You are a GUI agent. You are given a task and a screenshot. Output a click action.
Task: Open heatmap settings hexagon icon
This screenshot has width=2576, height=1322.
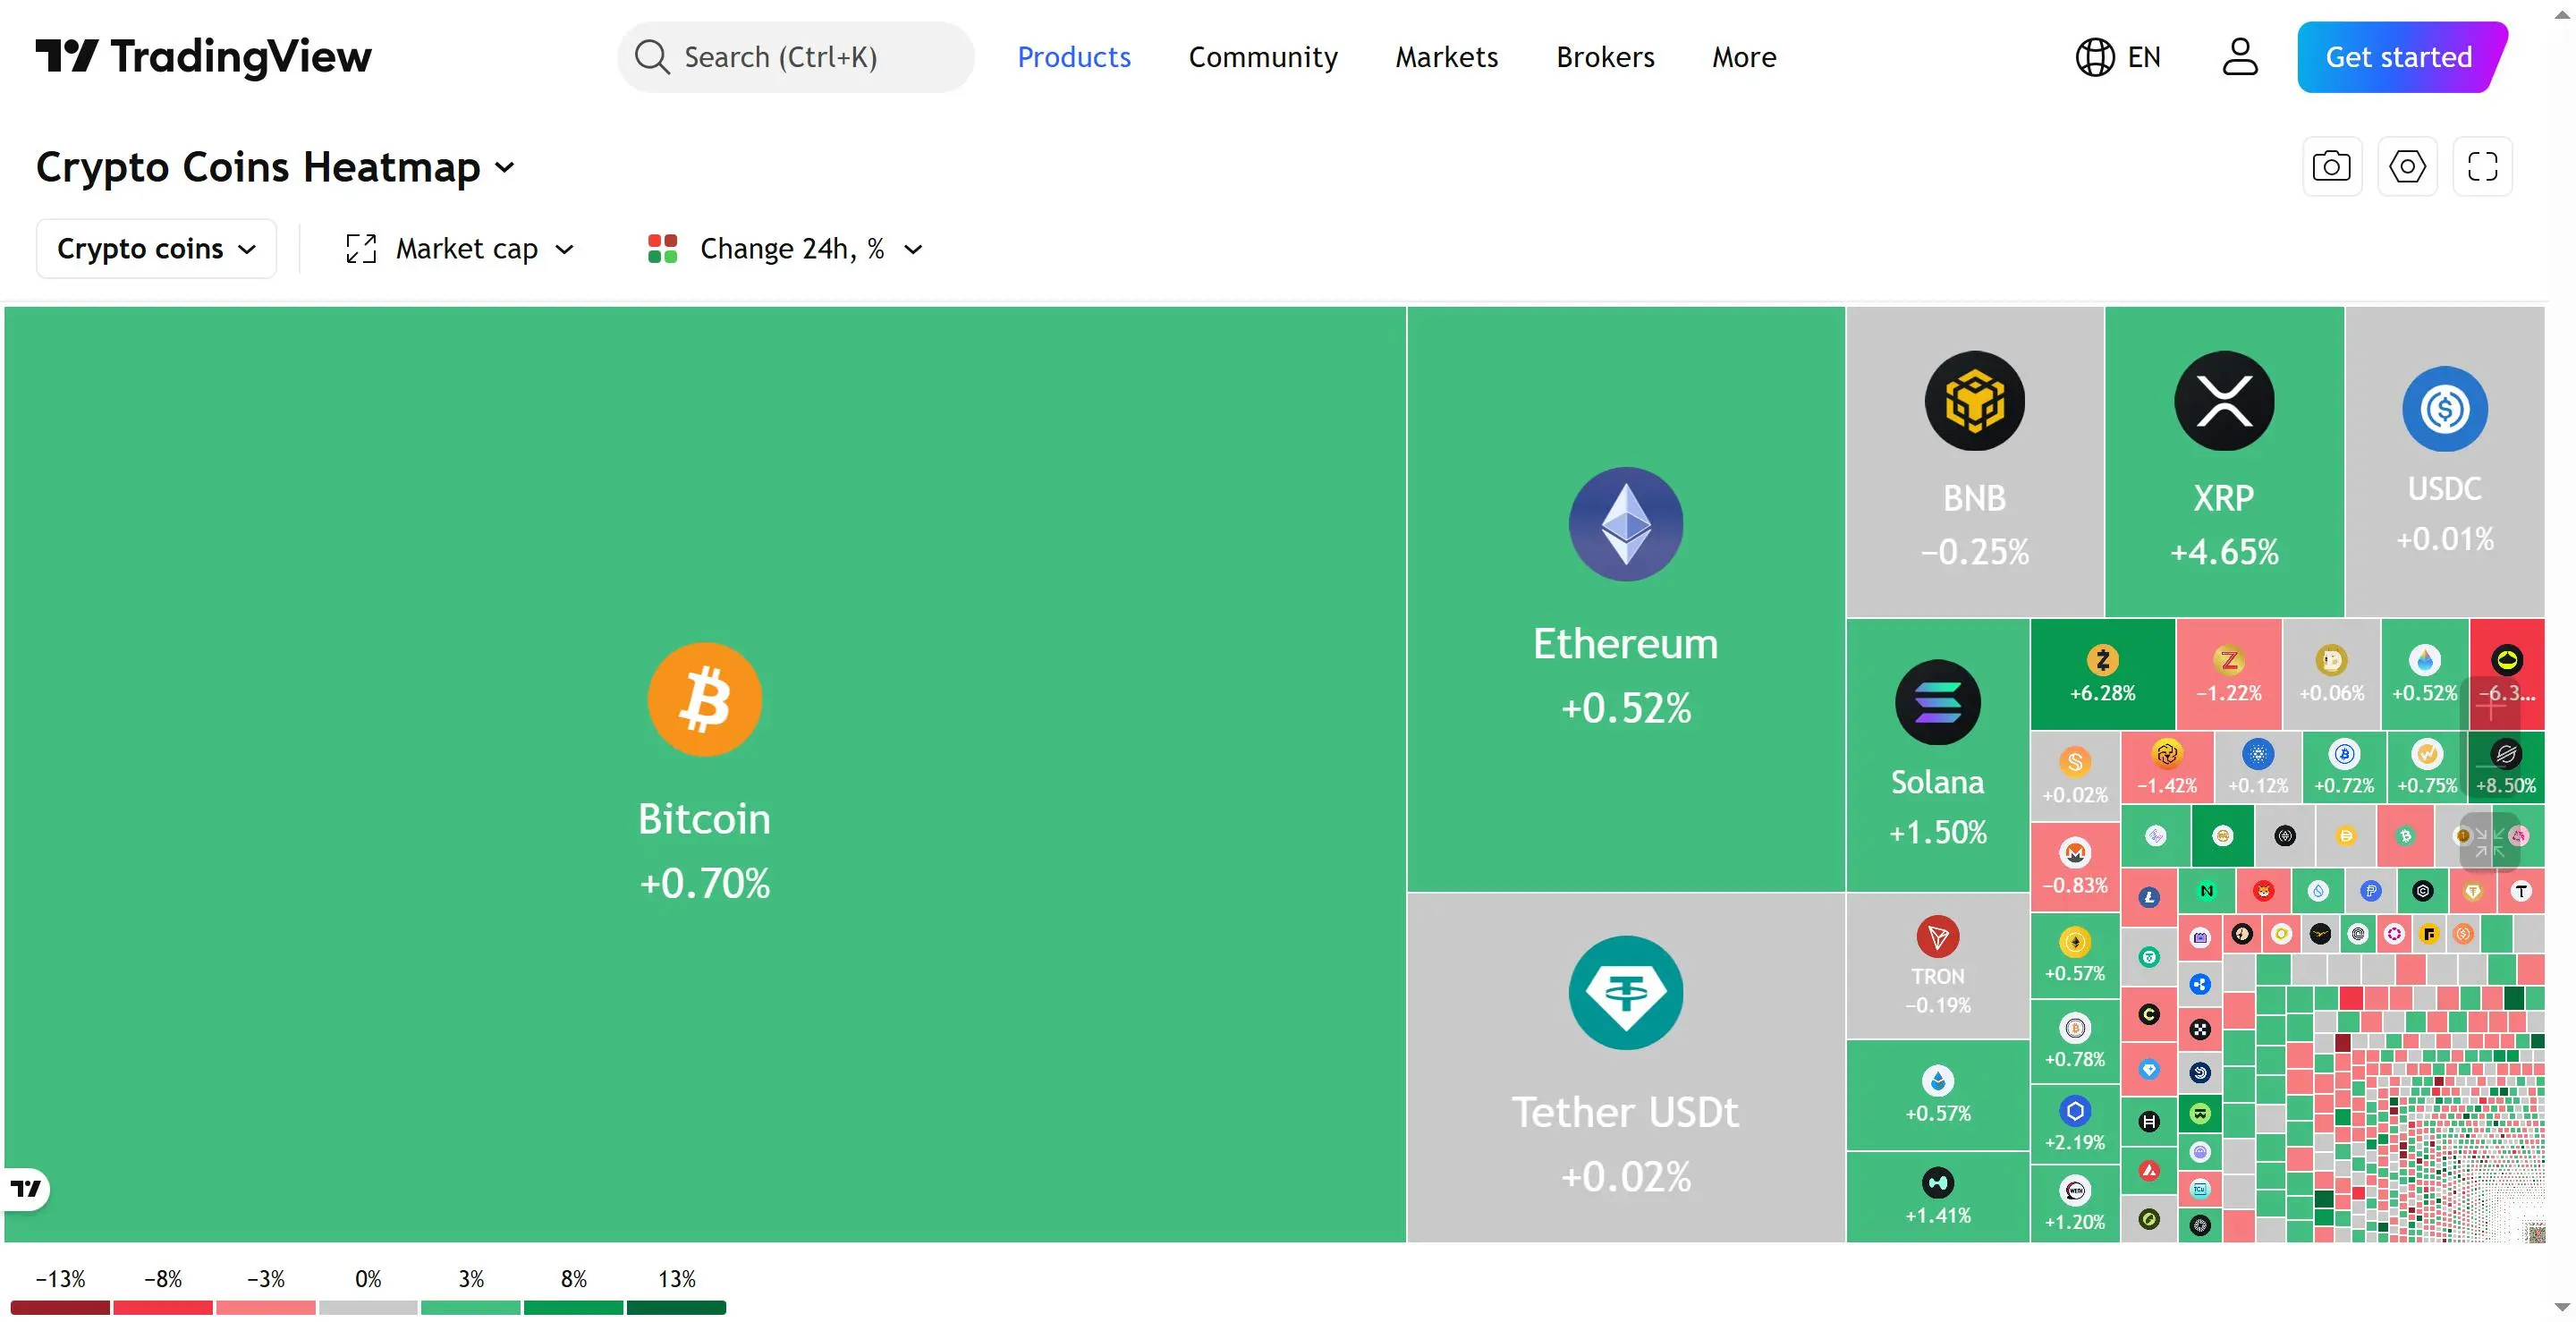coord(2407,166)
